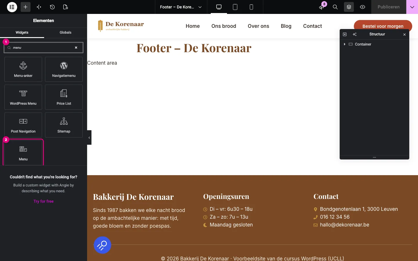The height and width of the screenshot is (261, 418).
Task: Collapse all items in Structuur panel
Action: (x=345, y=34)
